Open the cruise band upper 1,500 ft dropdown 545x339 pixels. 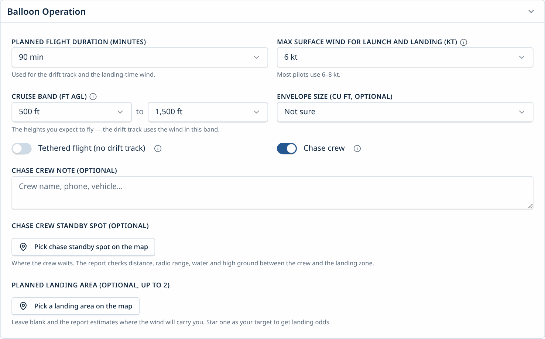(208, 112)
